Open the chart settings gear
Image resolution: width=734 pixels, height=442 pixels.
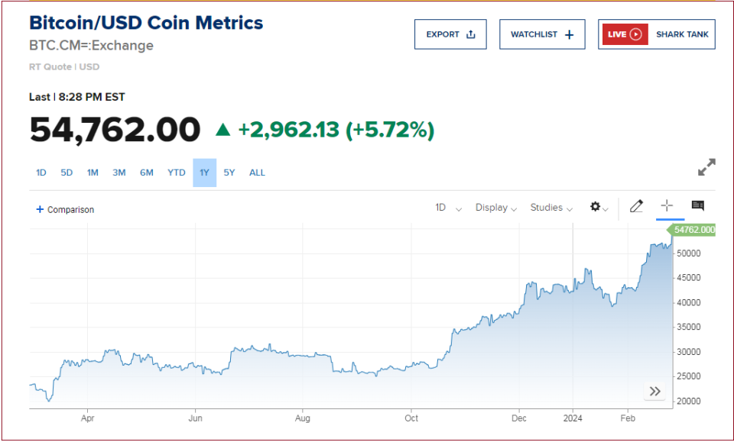coord(596,207)
